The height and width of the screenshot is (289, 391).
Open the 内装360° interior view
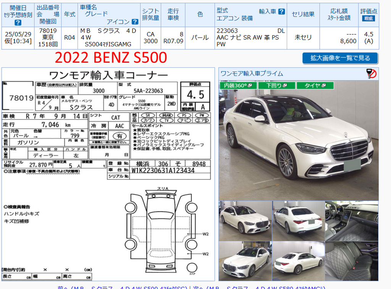coord(238,85)
